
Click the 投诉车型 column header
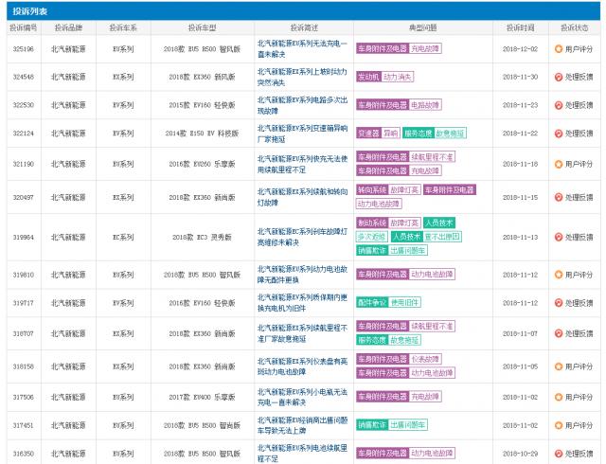(202, 27)
